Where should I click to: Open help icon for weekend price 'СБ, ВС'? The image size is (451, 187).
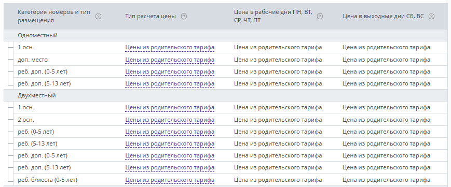(x=431, y=17)
